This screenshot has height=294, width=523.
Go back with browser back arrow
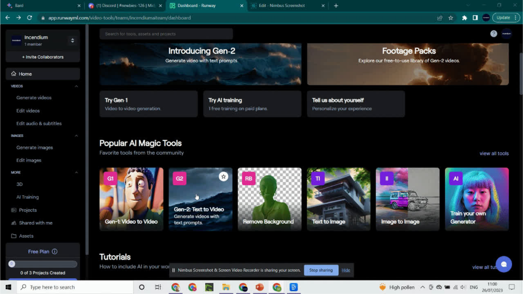tap(8, 18)
